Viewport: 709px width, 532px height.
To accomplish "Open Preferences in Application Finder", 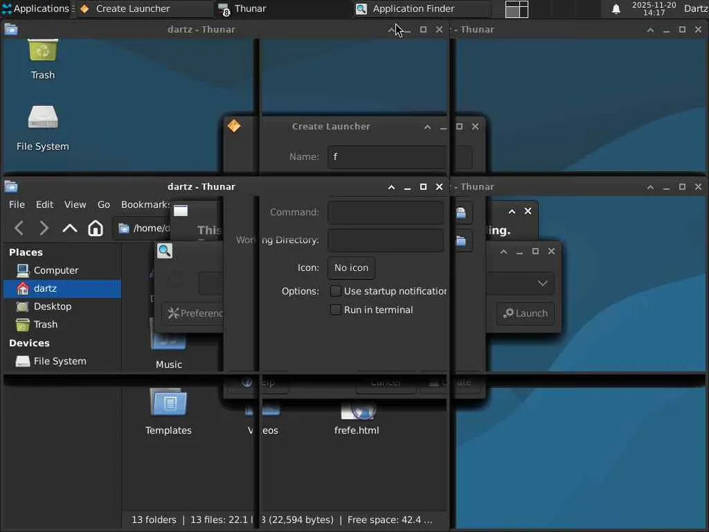I will point(194,313).
